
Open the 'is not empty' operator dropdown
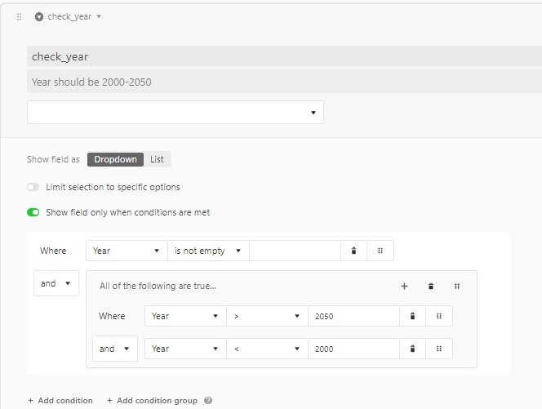click(208, 251)
